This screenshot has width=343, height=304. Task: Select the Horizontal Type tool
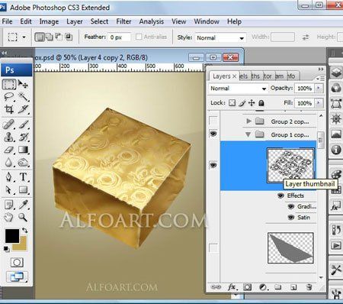tap(23, 176)
